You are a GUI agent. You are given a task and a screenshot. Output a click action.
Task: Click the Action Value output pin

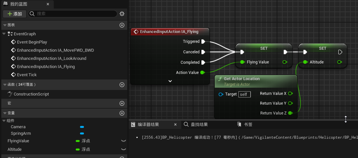pyautogui.click(x=202, y=72)
